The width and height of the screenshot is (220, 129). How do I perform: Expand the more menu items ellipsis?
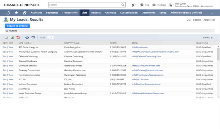(212, 13)
